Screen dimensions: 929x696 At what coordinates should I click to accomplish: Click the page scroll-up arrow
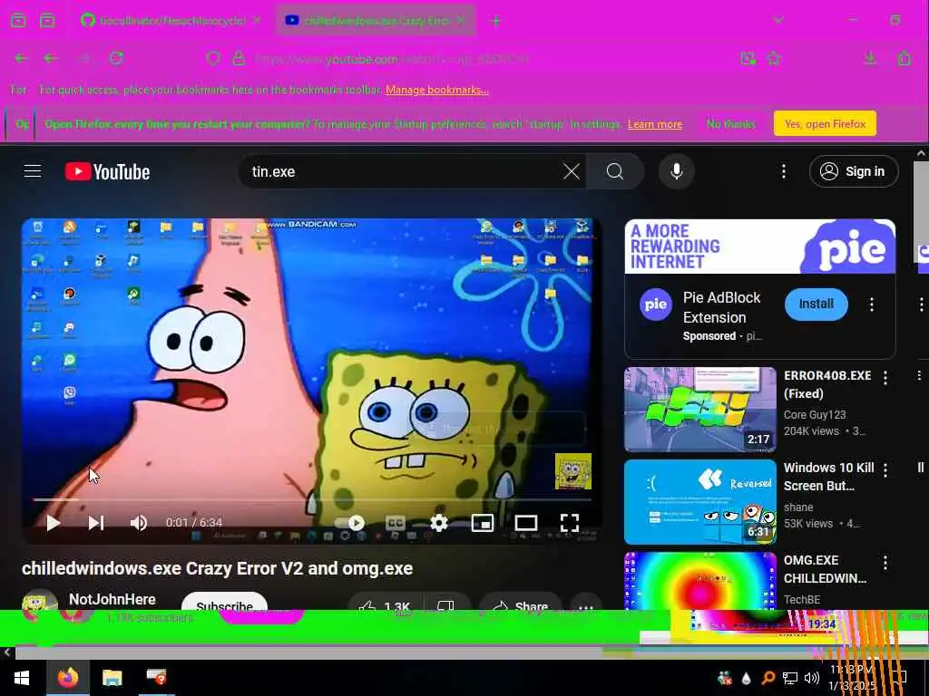922,153
